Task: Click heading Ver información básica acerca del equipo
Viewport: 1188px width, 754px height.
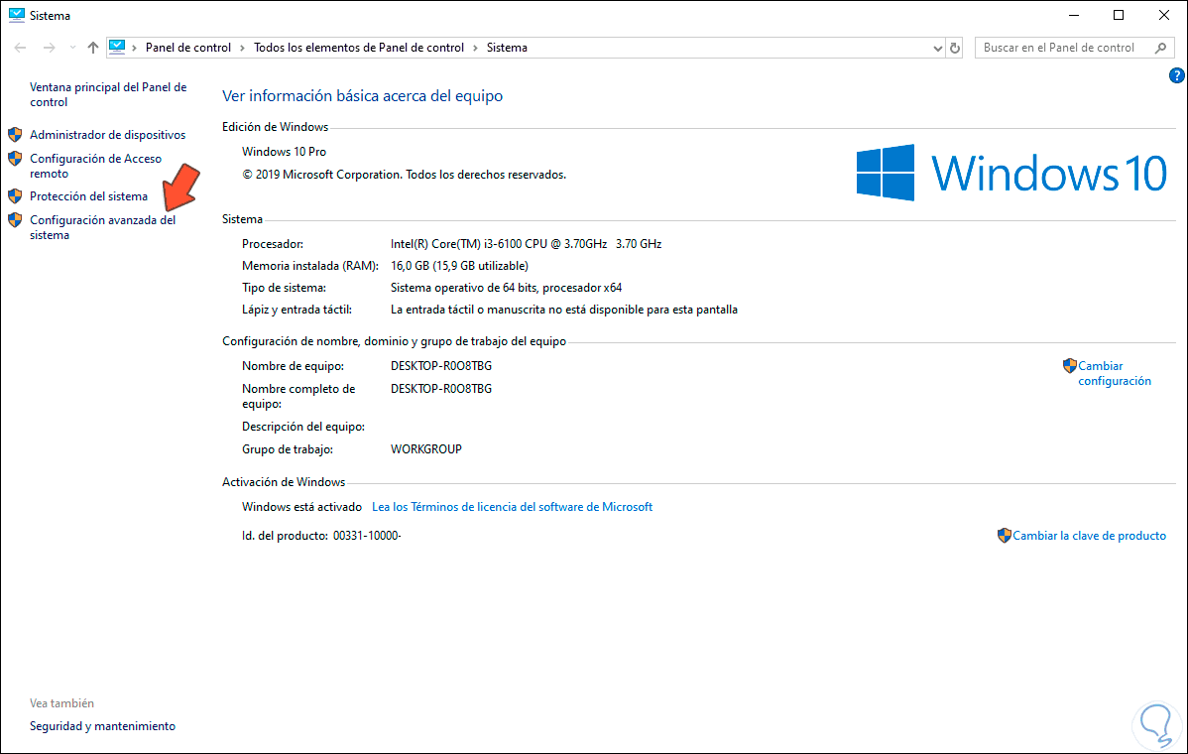Action: [x=362, y=96]
